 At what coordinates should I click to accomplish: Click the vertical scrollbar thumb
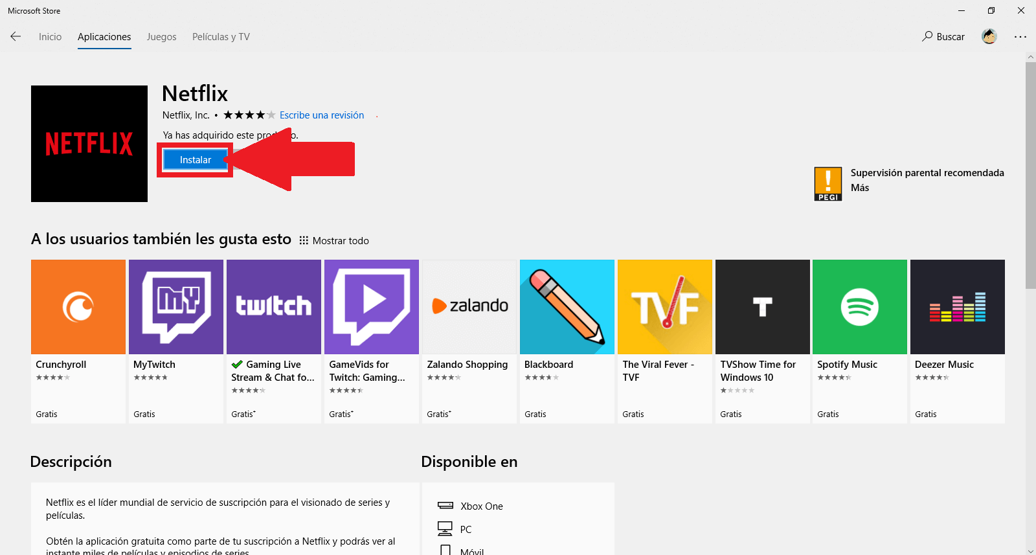click(x=1030, y=175)
